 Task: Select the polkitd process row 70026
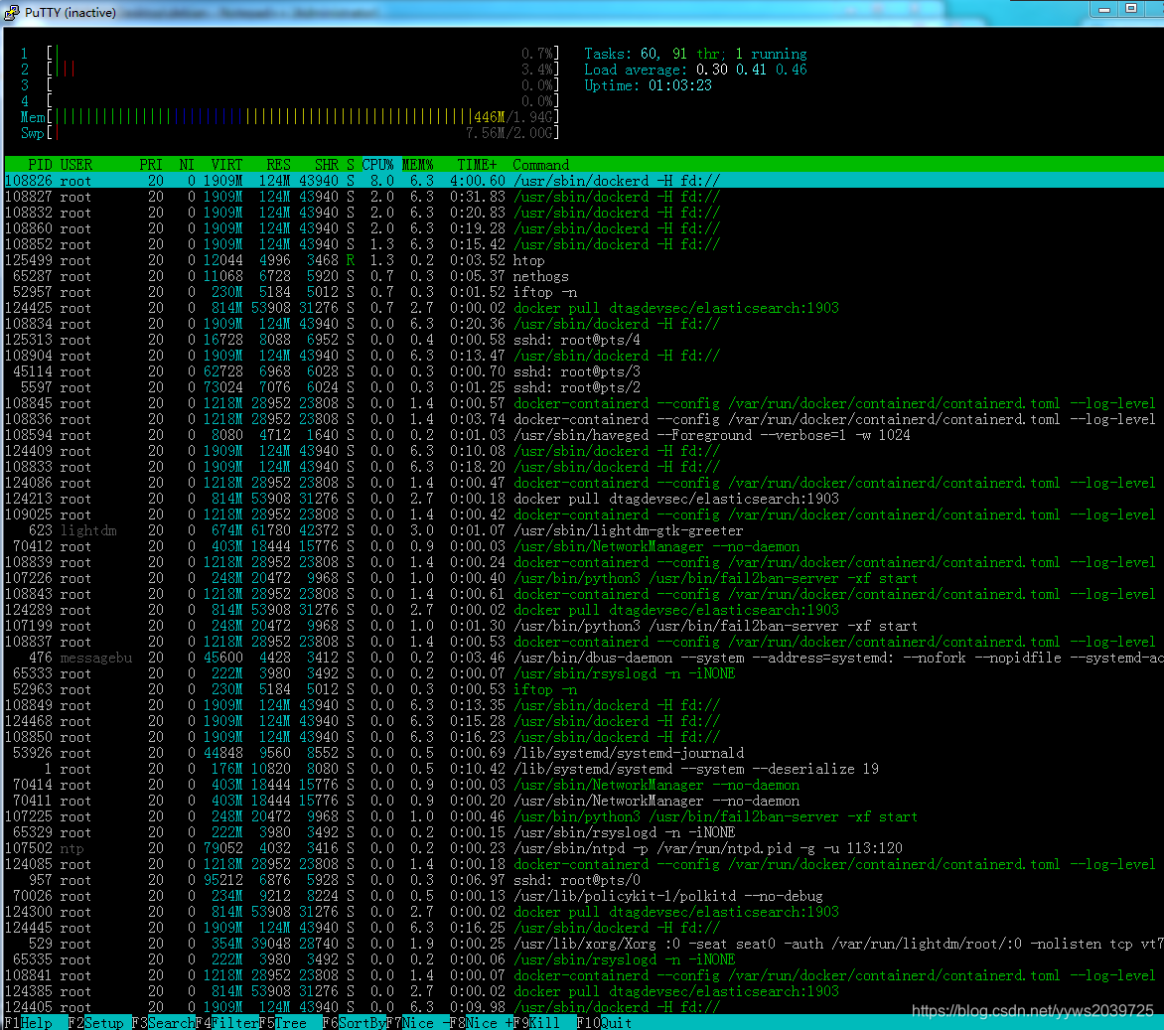(582, 896)
